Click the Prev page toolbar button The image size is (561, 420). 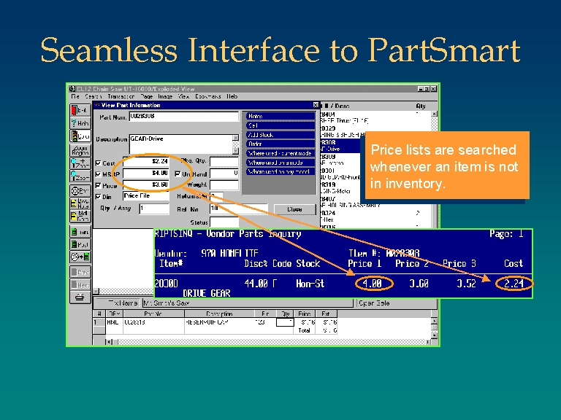[80, 272]
